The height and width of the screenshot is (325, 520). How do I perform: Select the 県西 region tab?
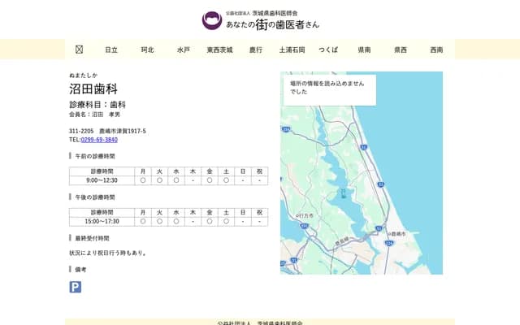coord(401,50)
